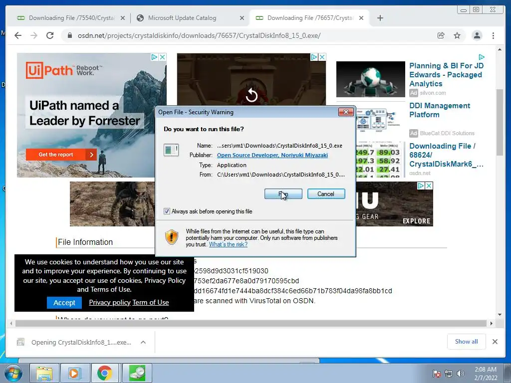Open the What's the risk? link
Image resolution: width=511 pixels, height=383 pixels.
228,244
